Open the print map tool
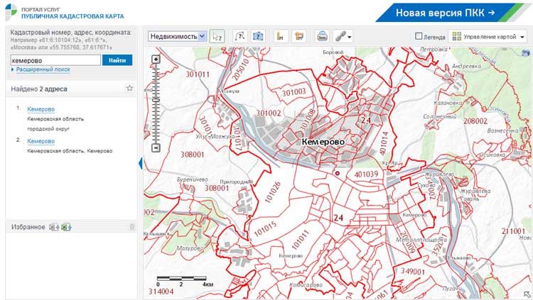This screenshot has height=300, width=533. click(322, 36)
